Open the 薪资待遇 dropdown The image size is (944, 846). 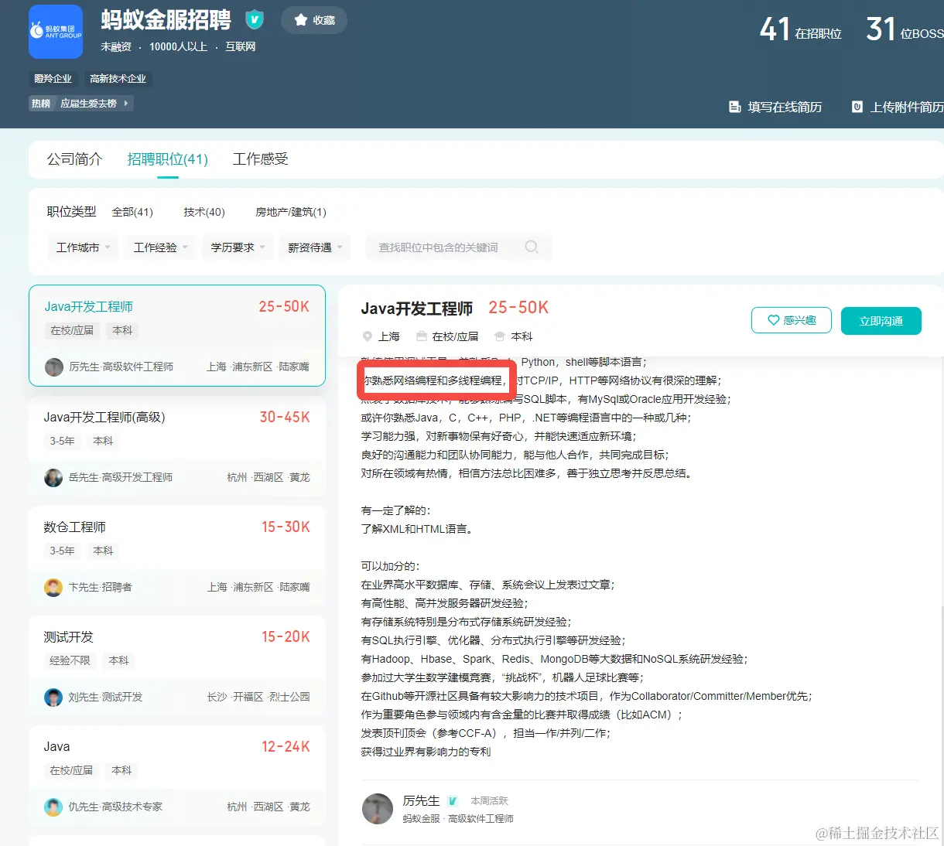314,246
